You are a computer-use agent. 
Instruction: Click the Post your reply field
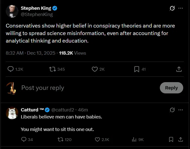(75, 88)
